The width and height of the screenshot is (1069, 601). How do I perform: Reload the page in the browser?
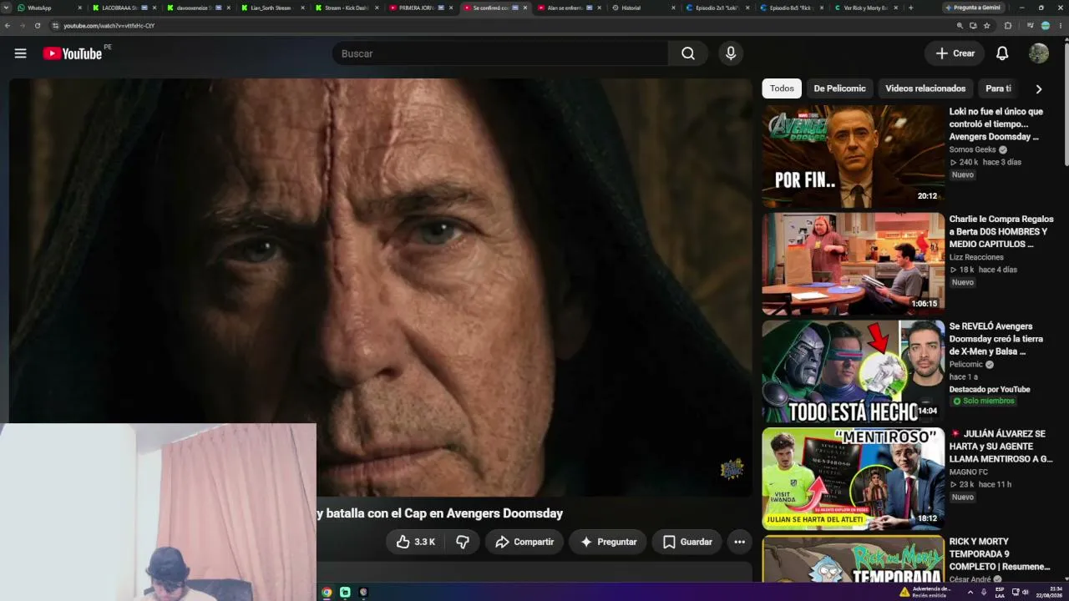pyautogui.click(x=38, y=26)
